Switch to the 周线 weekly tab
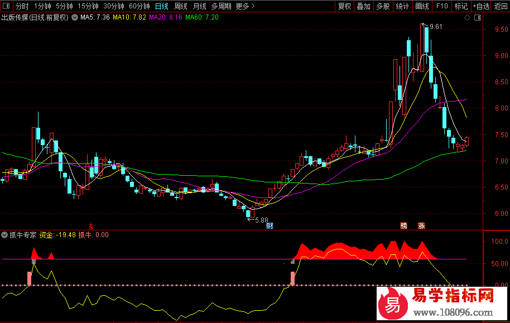510x323 pixels. pyautogui.click(x=180, y=7)
